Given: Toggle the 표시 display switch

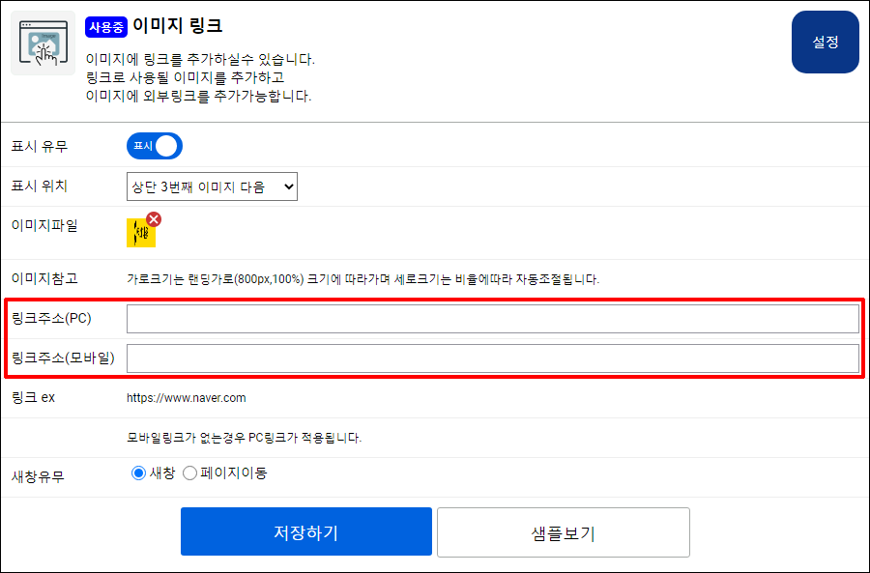Looking at the screenshot, I should (155, 146).
